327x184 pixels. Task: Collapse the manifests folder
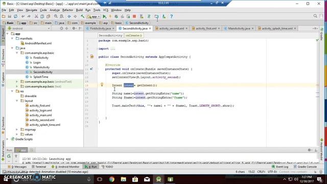pyautogui.click(x=12, y=38)
